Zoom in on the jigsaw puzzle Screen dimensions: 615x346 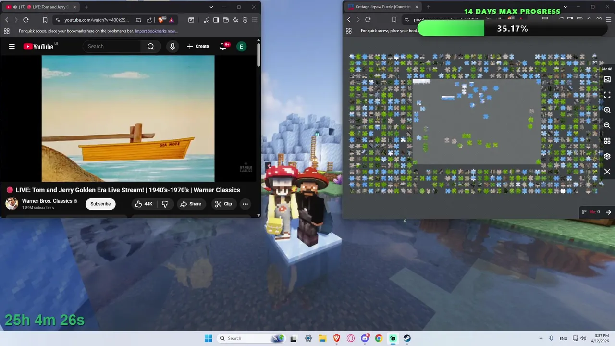[607, 110]
